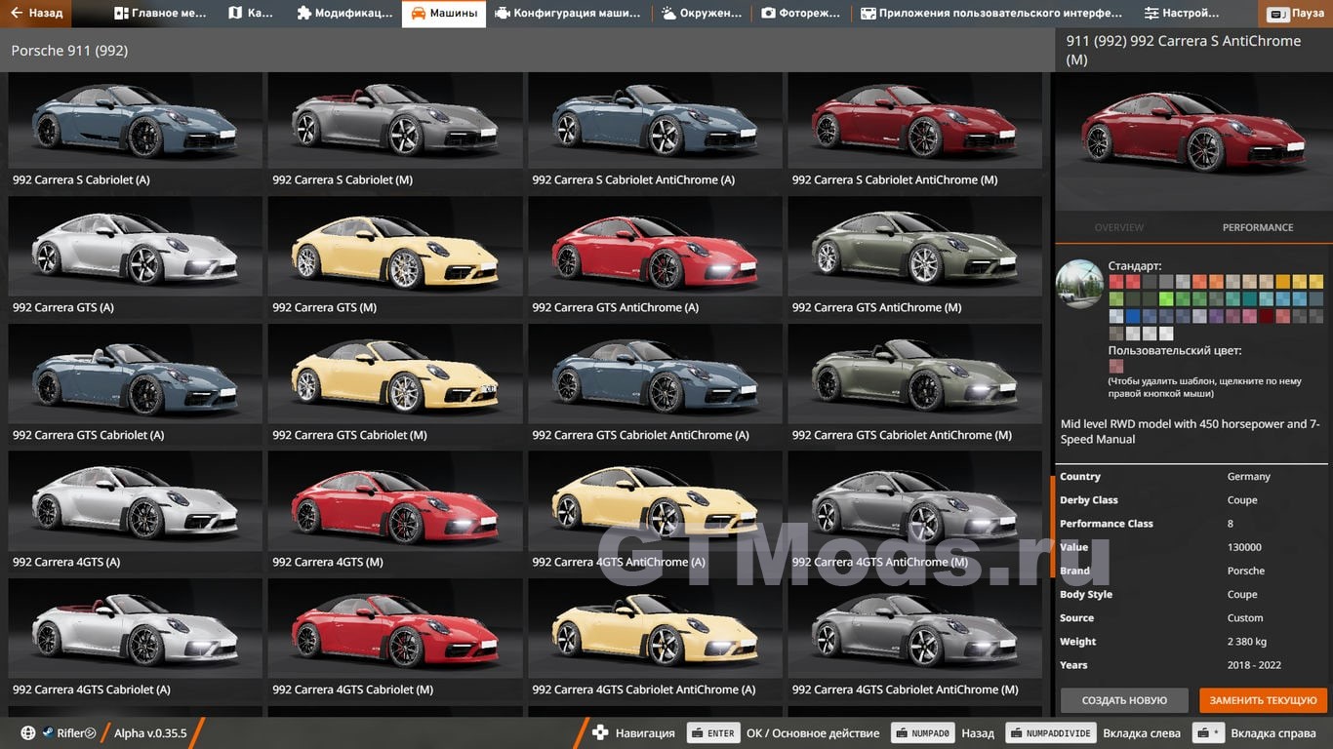Click the Value figure 130000
The width and height of the screenshot is (1333, 749).
[x=1244, y=547]
